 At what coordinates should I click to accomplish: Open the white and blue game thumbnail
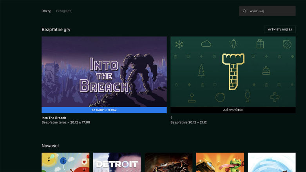(272, 162)
